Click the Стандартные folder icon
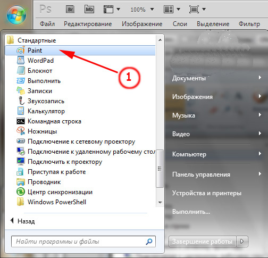This screenshot has width=268, height=258. 11,40
